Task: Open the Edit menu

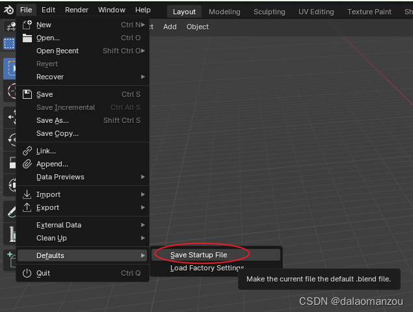Action: tap(48, 10)
